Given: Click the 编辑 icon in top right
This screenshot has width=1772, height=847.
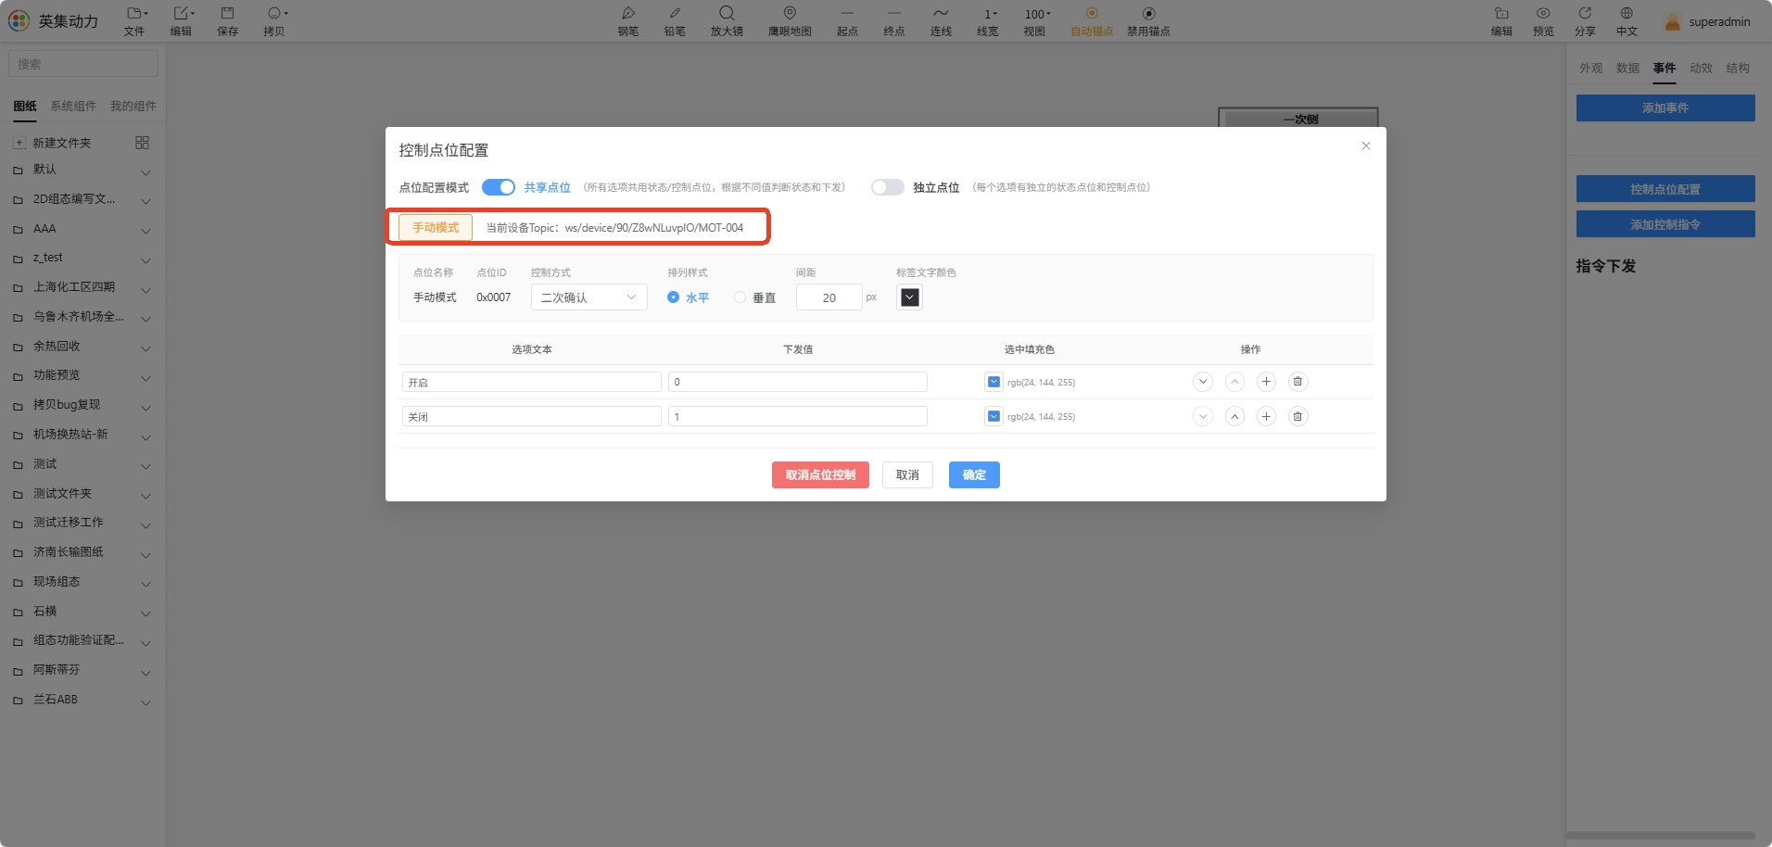Looking at the screenshot, I should pyautogui.click(x=1501, y=21).
